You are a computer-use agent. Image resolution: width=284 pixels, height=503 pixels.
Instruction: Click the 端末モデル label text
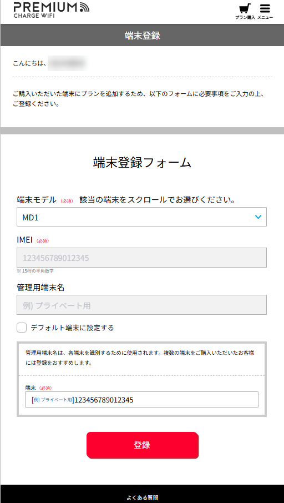click(37, 200)
